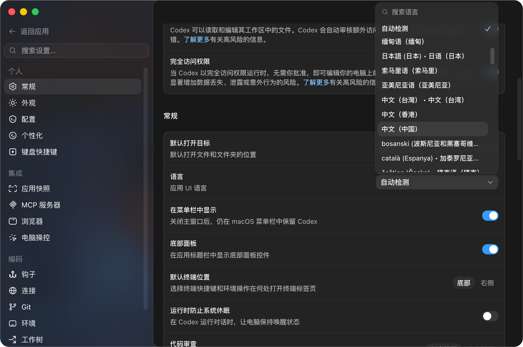Screen dimensions: 523x347
Task: Open 了解更多 link in first description
Action: pos(197,40)
